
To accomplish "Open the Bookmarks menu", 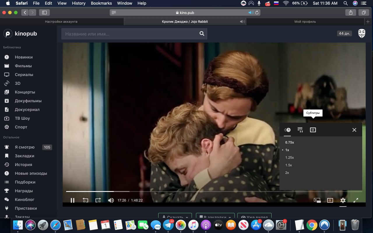I will coord(101,3).
